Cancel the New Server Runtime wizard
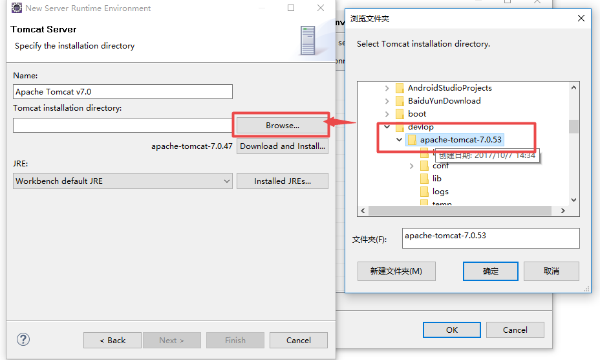600x360 pixels. click(299, 340)
